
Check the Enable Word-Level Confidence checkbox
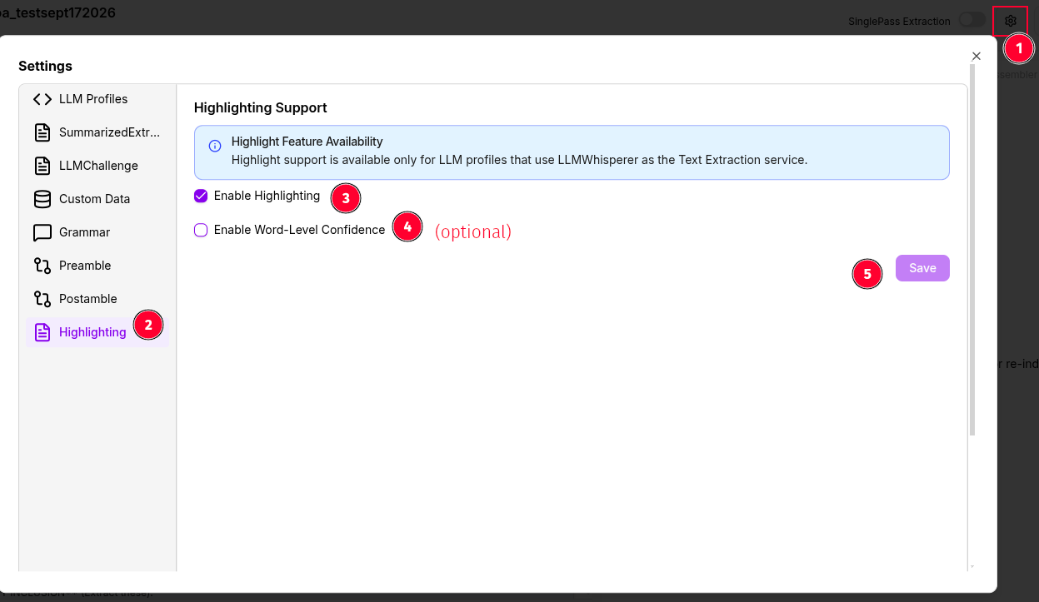click(x=201, y=230)
